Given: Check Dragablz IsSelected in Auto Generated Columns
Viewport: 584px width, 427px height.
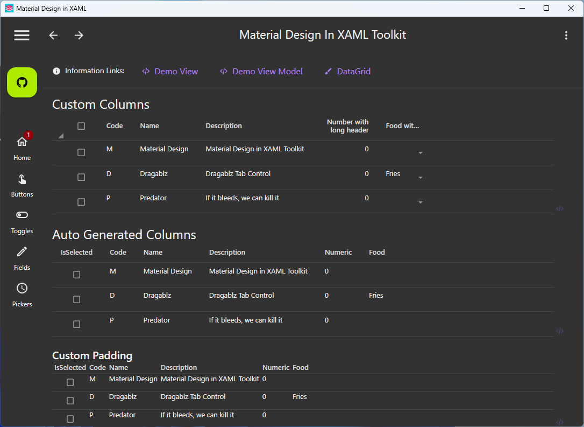Looking at the screenshot, I should [x=77, y=299].
